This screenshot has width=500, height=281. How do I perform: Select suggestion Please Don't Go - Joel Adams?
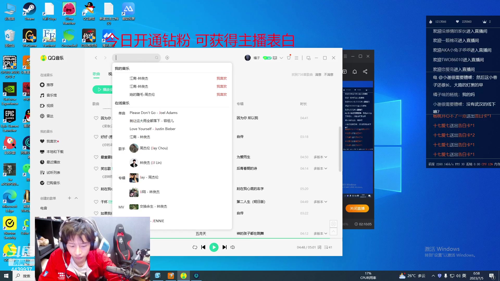click(x=153, y=113)
